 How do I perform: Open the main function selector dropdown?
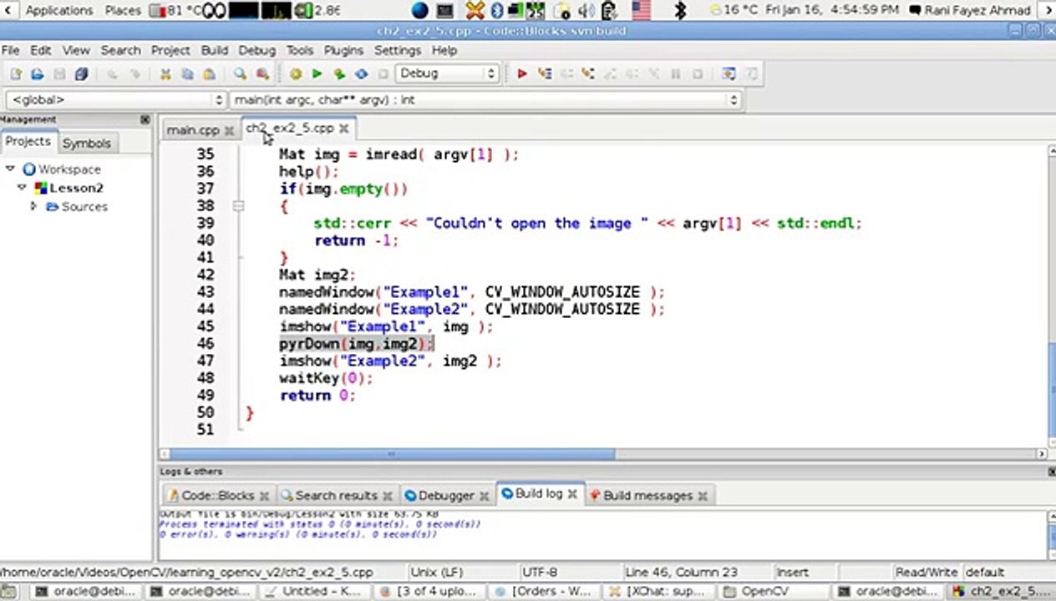pos(485,100)
